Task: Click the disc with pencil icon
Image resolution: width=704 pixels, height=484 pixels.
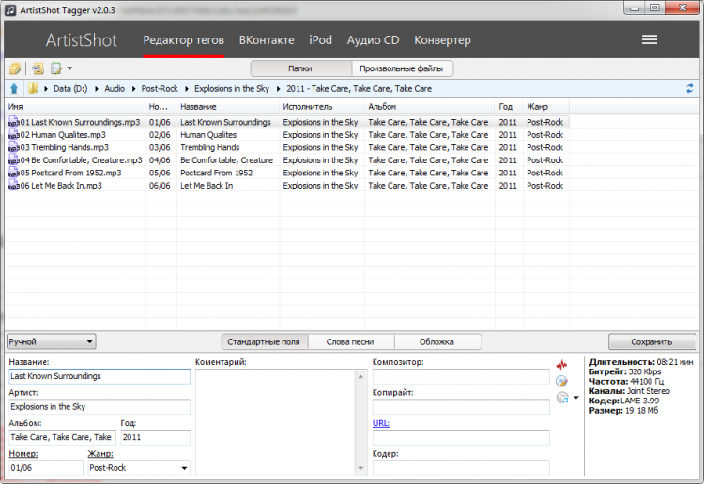Action: point(562,381)
